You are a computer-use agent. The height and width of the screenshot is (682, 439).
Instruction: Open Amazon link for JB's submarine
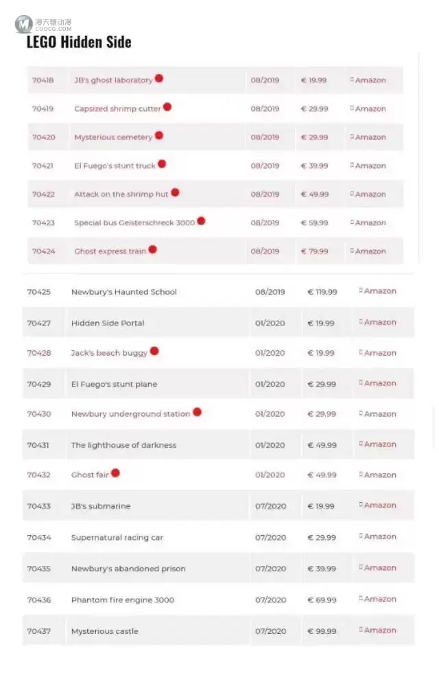378,505
